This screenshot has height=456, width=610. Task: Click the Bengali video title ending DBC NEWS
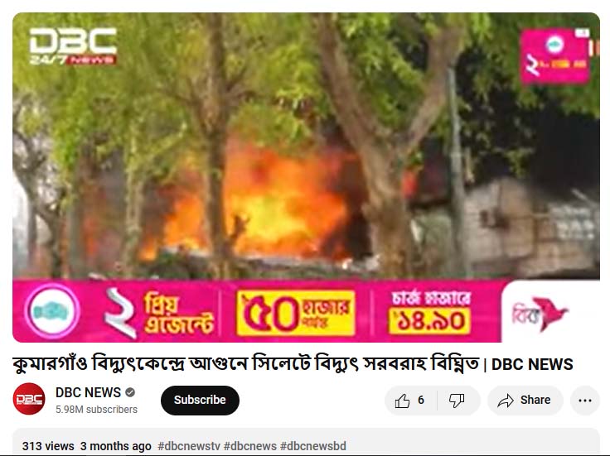click(293, 364)
